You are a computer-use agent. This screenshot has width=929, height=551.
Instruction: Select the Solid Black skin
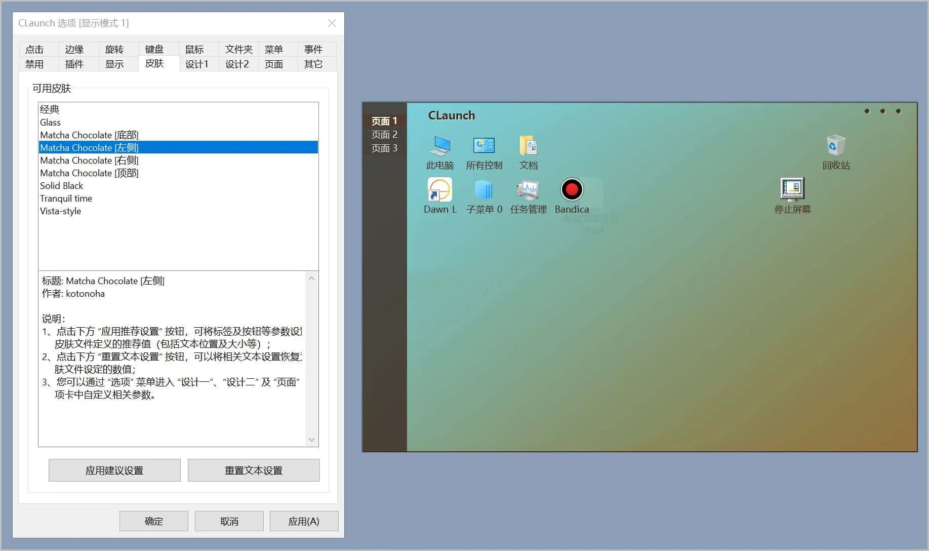coord(62,186)
